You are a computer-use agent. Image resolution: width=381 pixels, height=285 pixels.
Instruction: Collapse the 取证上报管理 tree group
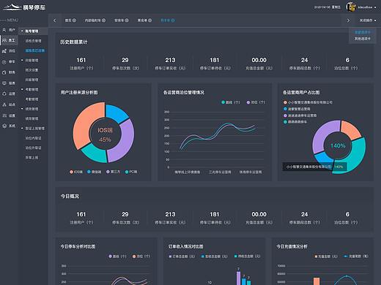coord(22,128)
